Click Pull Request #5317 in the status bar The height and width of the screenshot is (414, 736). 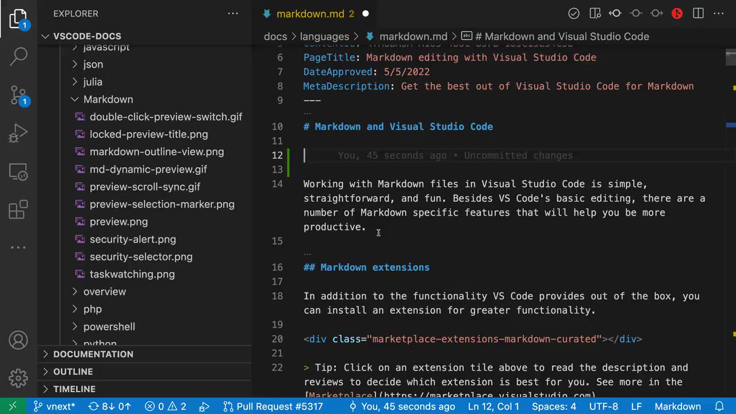click(x=279, y=406)
